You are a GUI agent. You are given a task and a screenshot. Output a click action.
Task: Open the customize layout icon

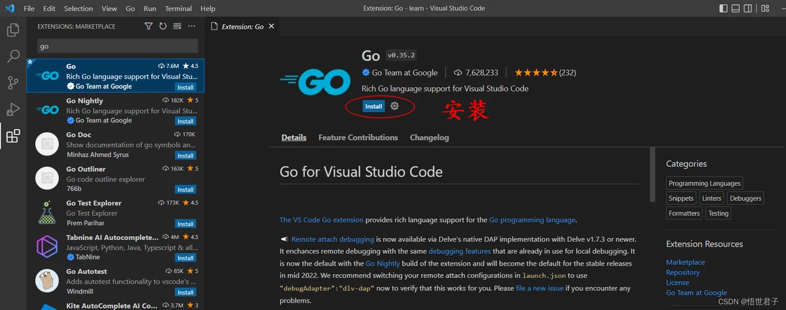click(765, 9)
